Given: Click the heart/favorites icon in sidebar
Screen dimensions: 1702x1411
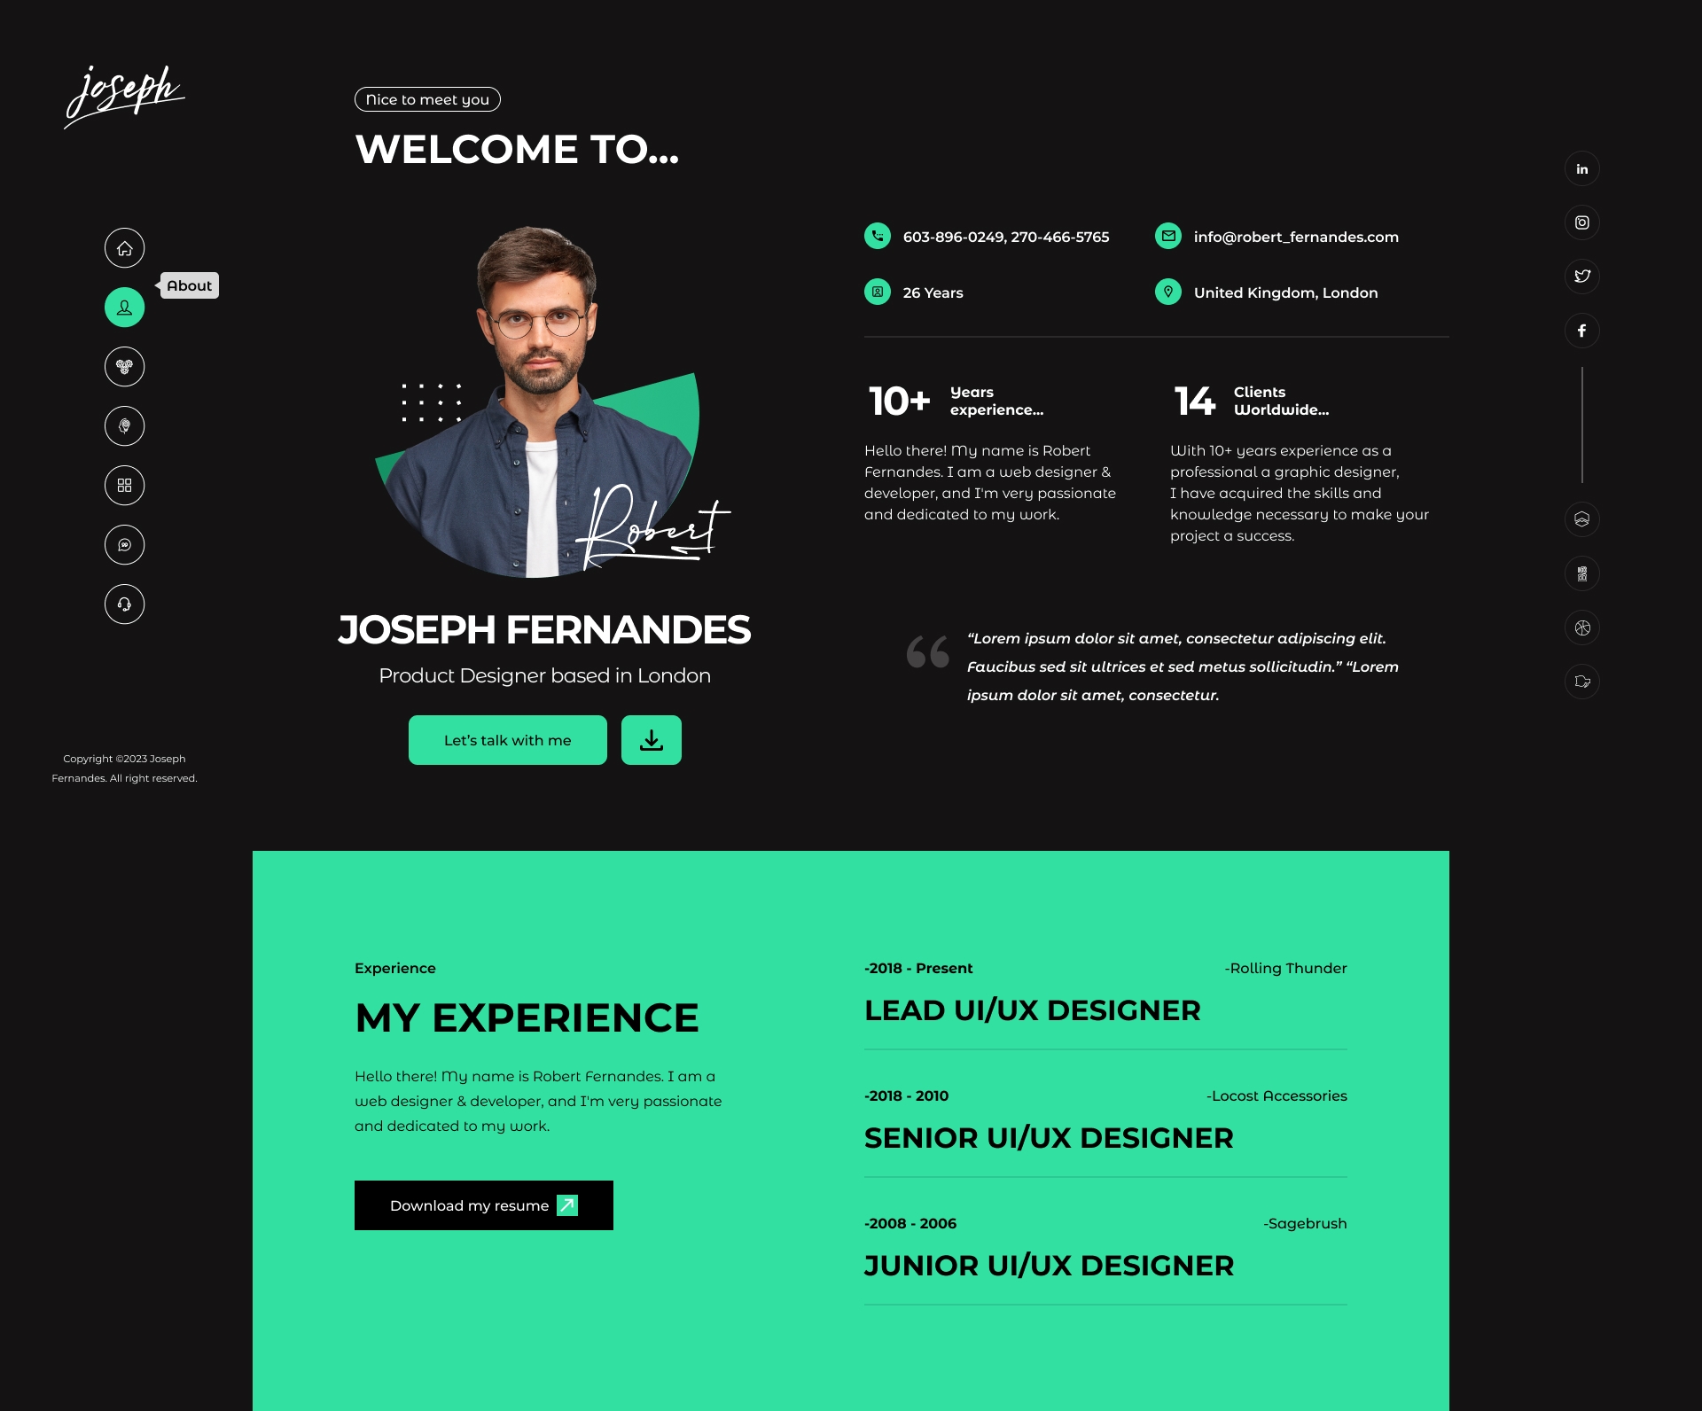Looking at the screenshot, I should pos(124,366).
